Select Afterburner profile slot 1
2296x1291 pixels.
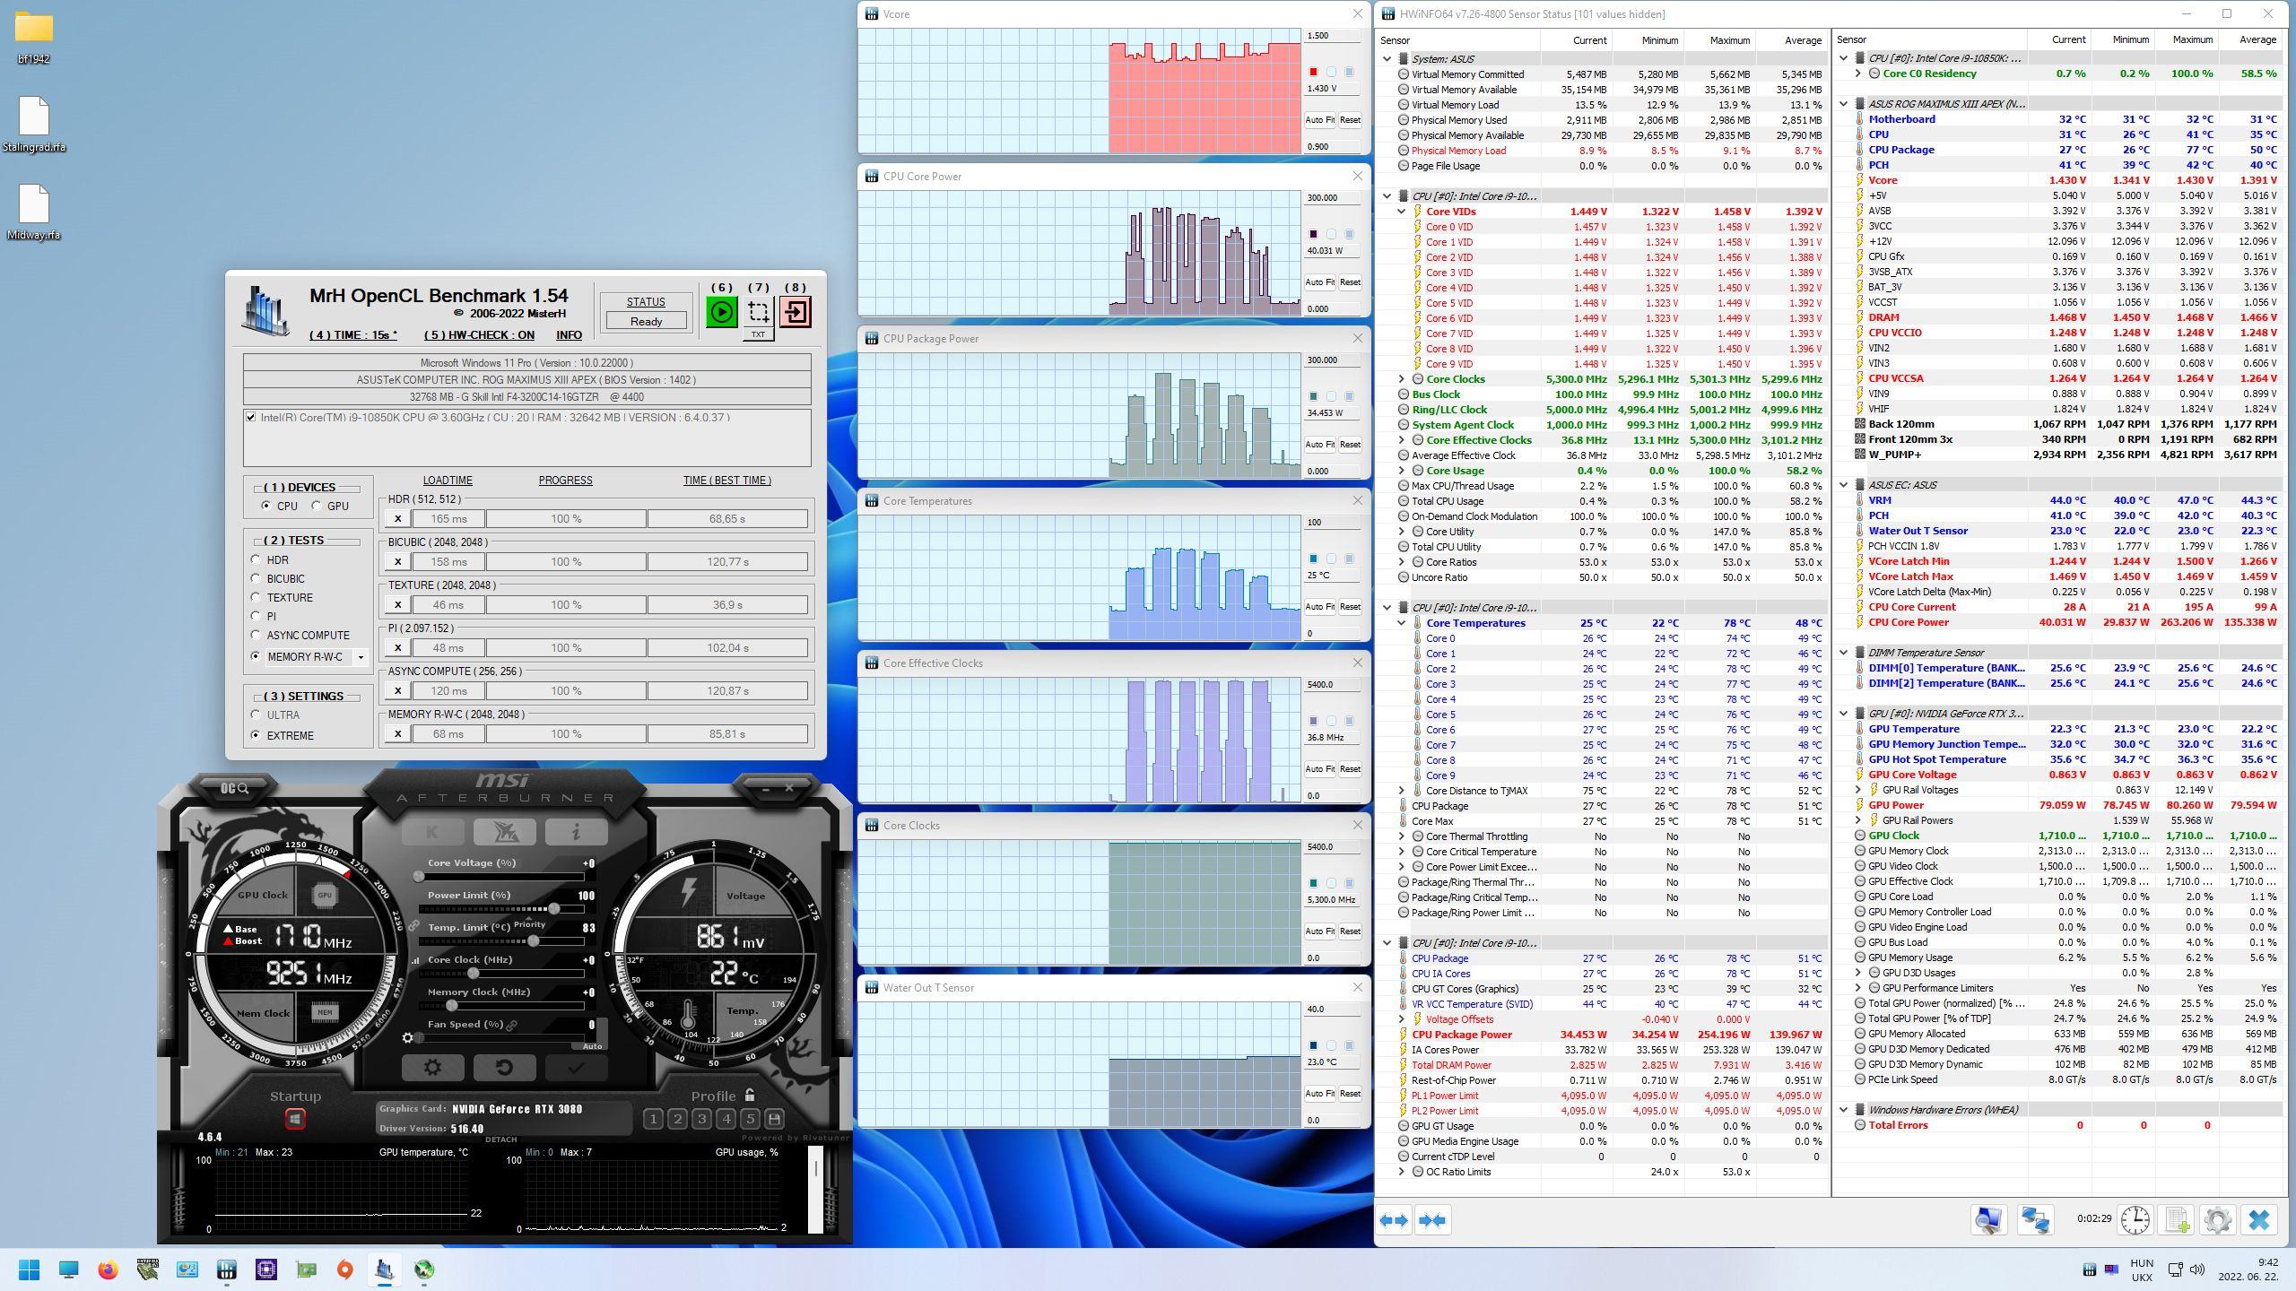point(654,1119)
